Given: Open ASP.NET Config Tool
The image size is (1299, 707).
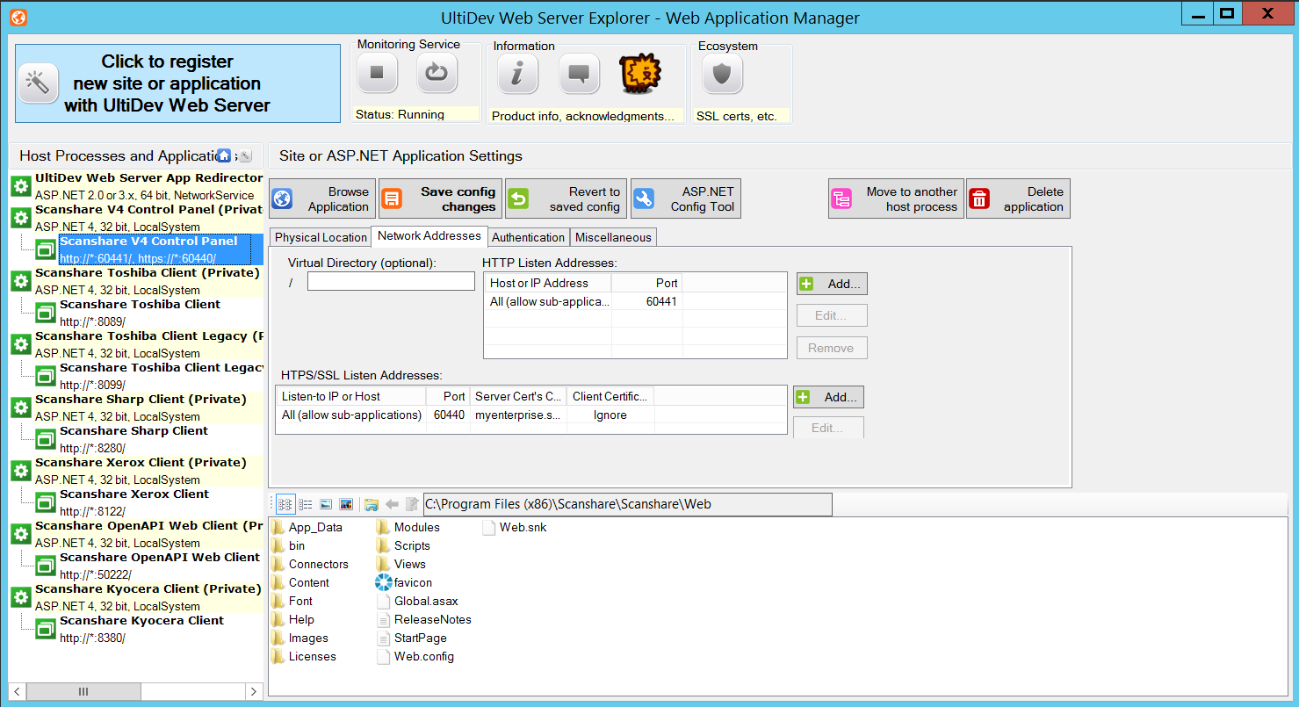Looking at the screenshot, I should 686,199.
